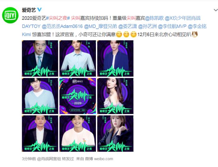View poster of woman in lavender dress
This screenshot has height=167, width=218.
115,96
